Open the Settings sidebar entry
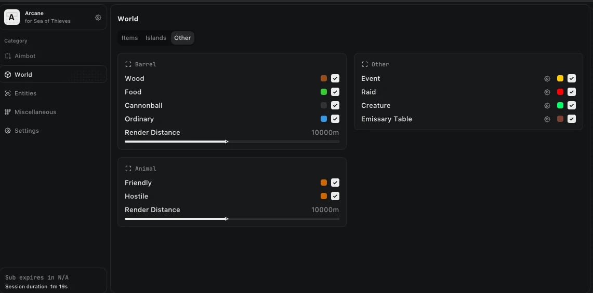 coord(27,131)
